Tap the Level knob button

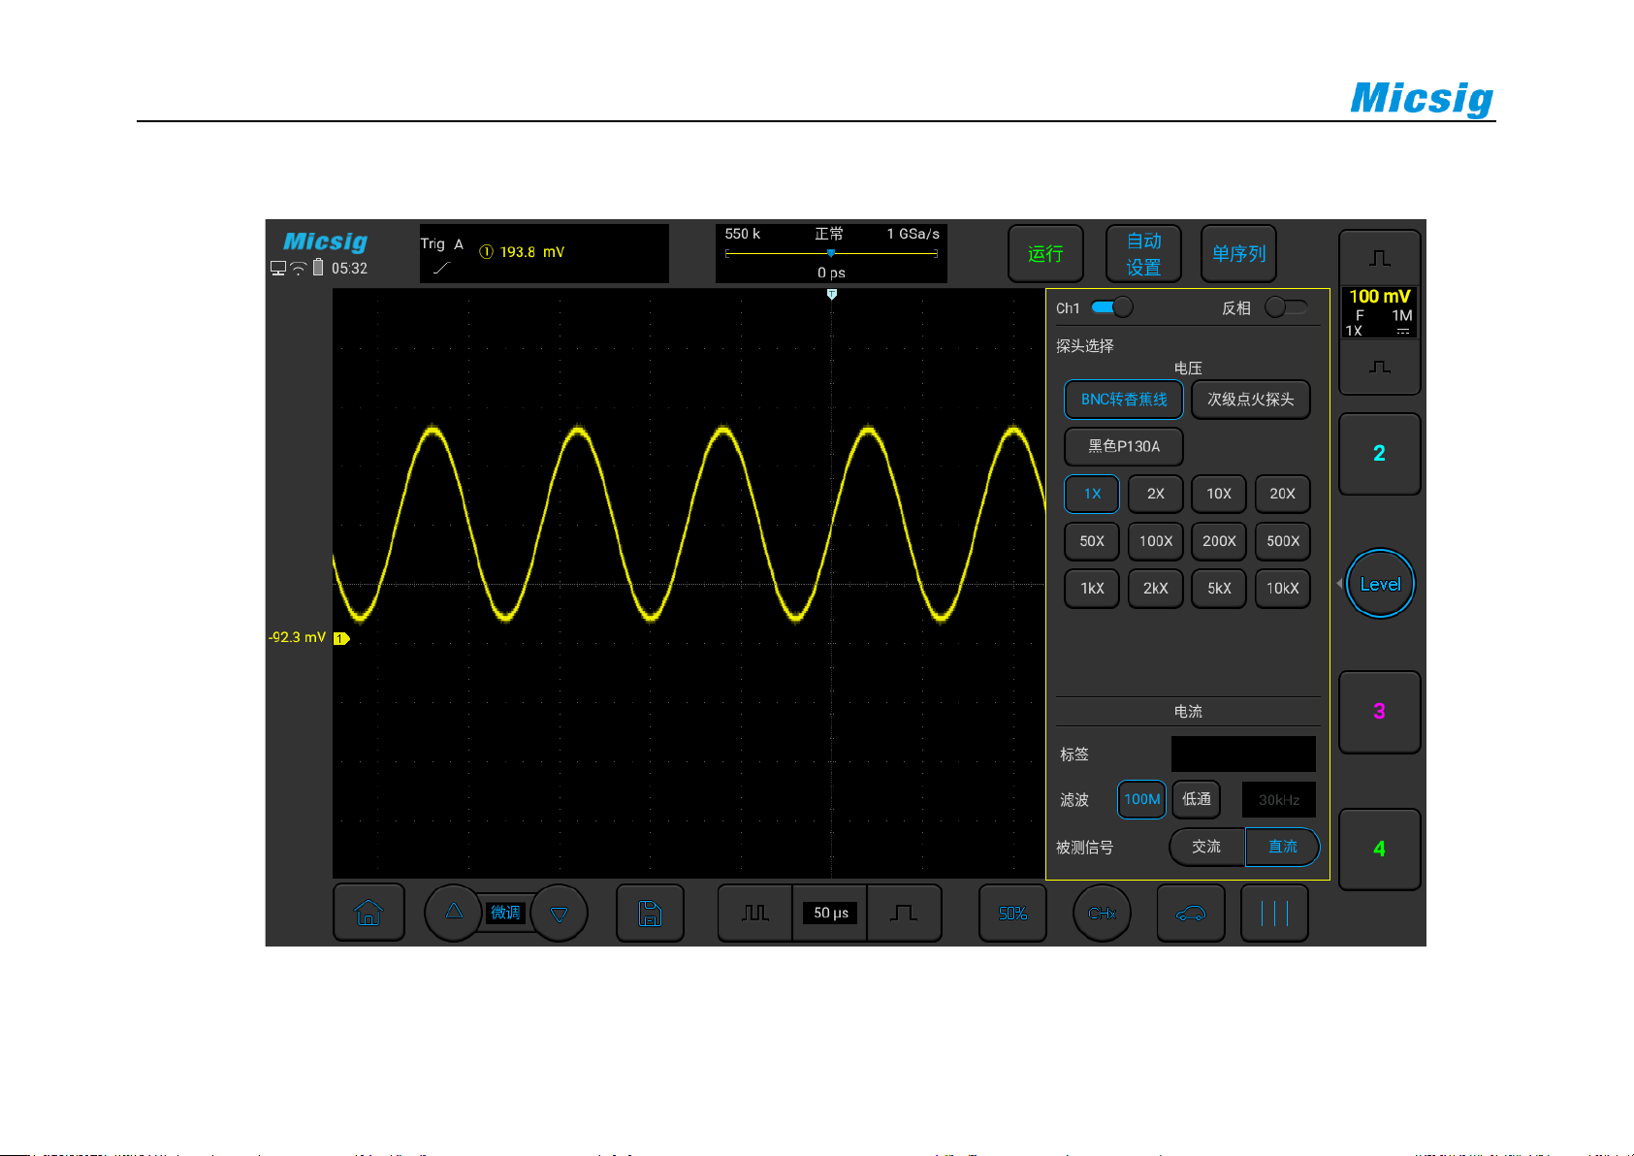1380,584
